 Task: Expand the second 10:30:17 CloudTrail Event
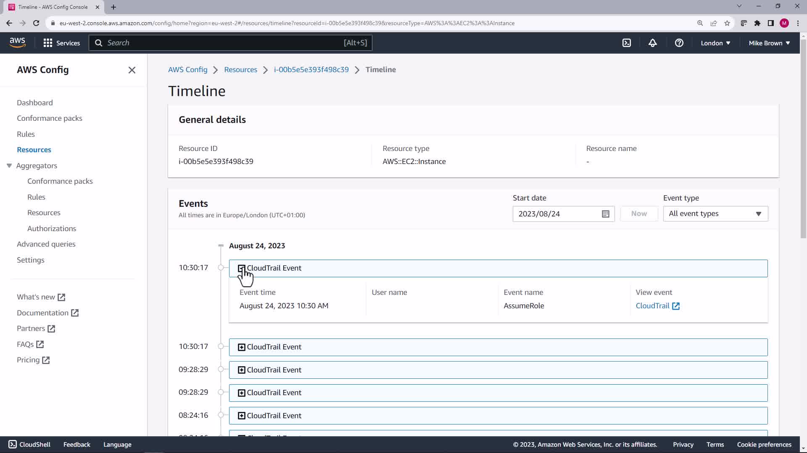(241, 347)
